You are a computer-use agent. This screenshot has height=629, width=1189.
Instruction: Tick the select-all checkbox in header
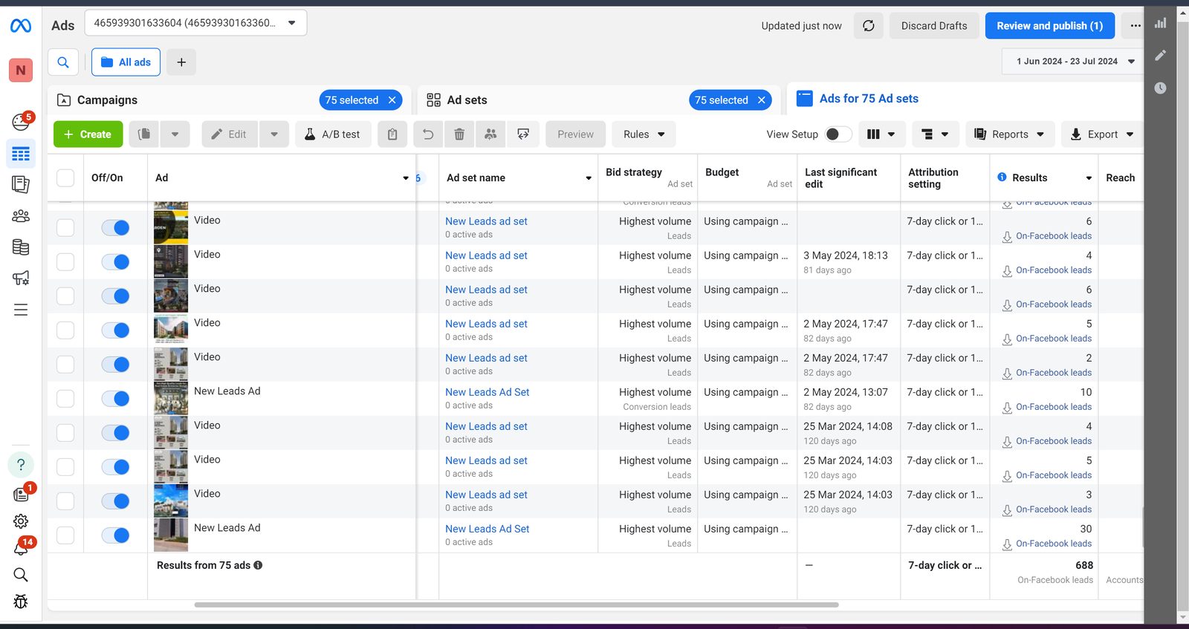[x=65, y=178]
